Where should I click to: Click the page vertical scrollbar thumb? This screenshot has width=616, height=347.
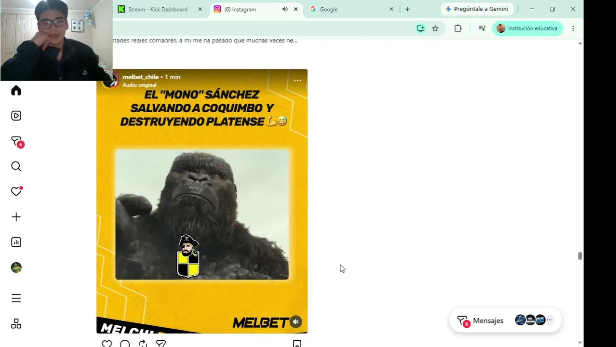580,256
